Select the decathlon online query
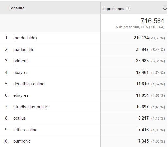Viewport: 168px width, 147px height. (29, 84)
